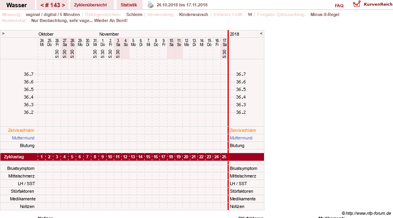Click the date column 24. Mi
This screenshot has width=393, height=218.
(x=42, y=42)
